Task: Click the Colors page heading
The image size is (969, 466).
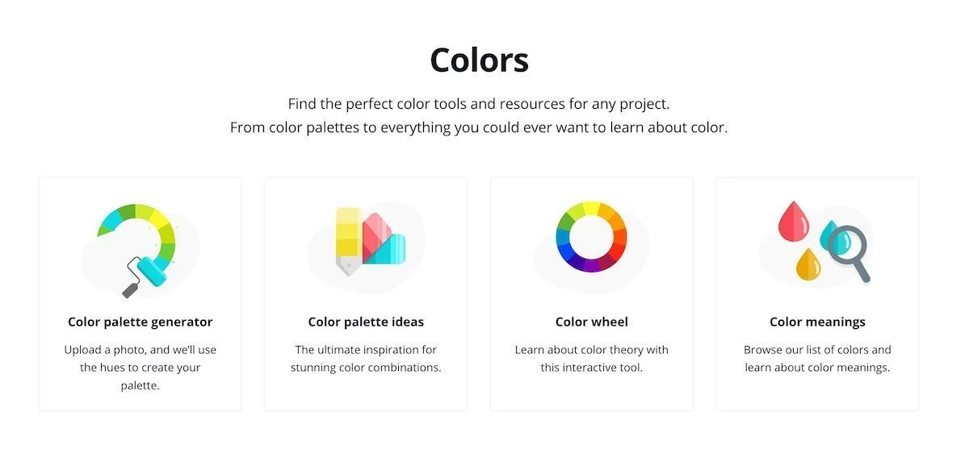Action: click(479, 60)
